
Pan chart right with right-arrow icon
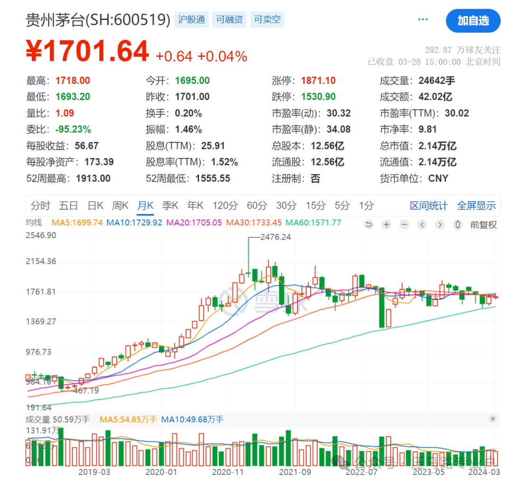440,224
